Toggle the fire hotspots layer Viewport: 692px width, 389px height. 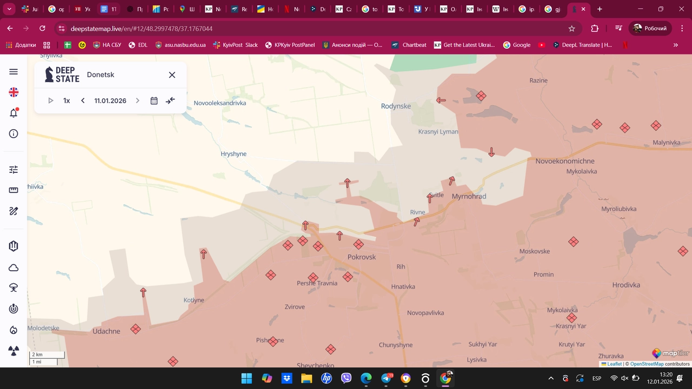(x=14, y=330)
